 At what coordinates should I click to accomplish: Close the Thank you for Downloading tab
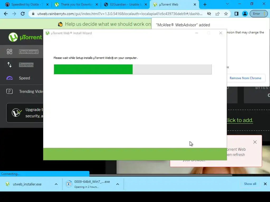(x=97, y=5)
